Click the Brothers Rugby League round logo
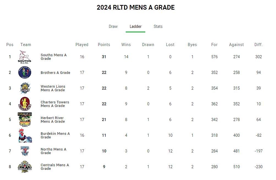This screenshot has height=180, width=276. click(x=25, y=72)
